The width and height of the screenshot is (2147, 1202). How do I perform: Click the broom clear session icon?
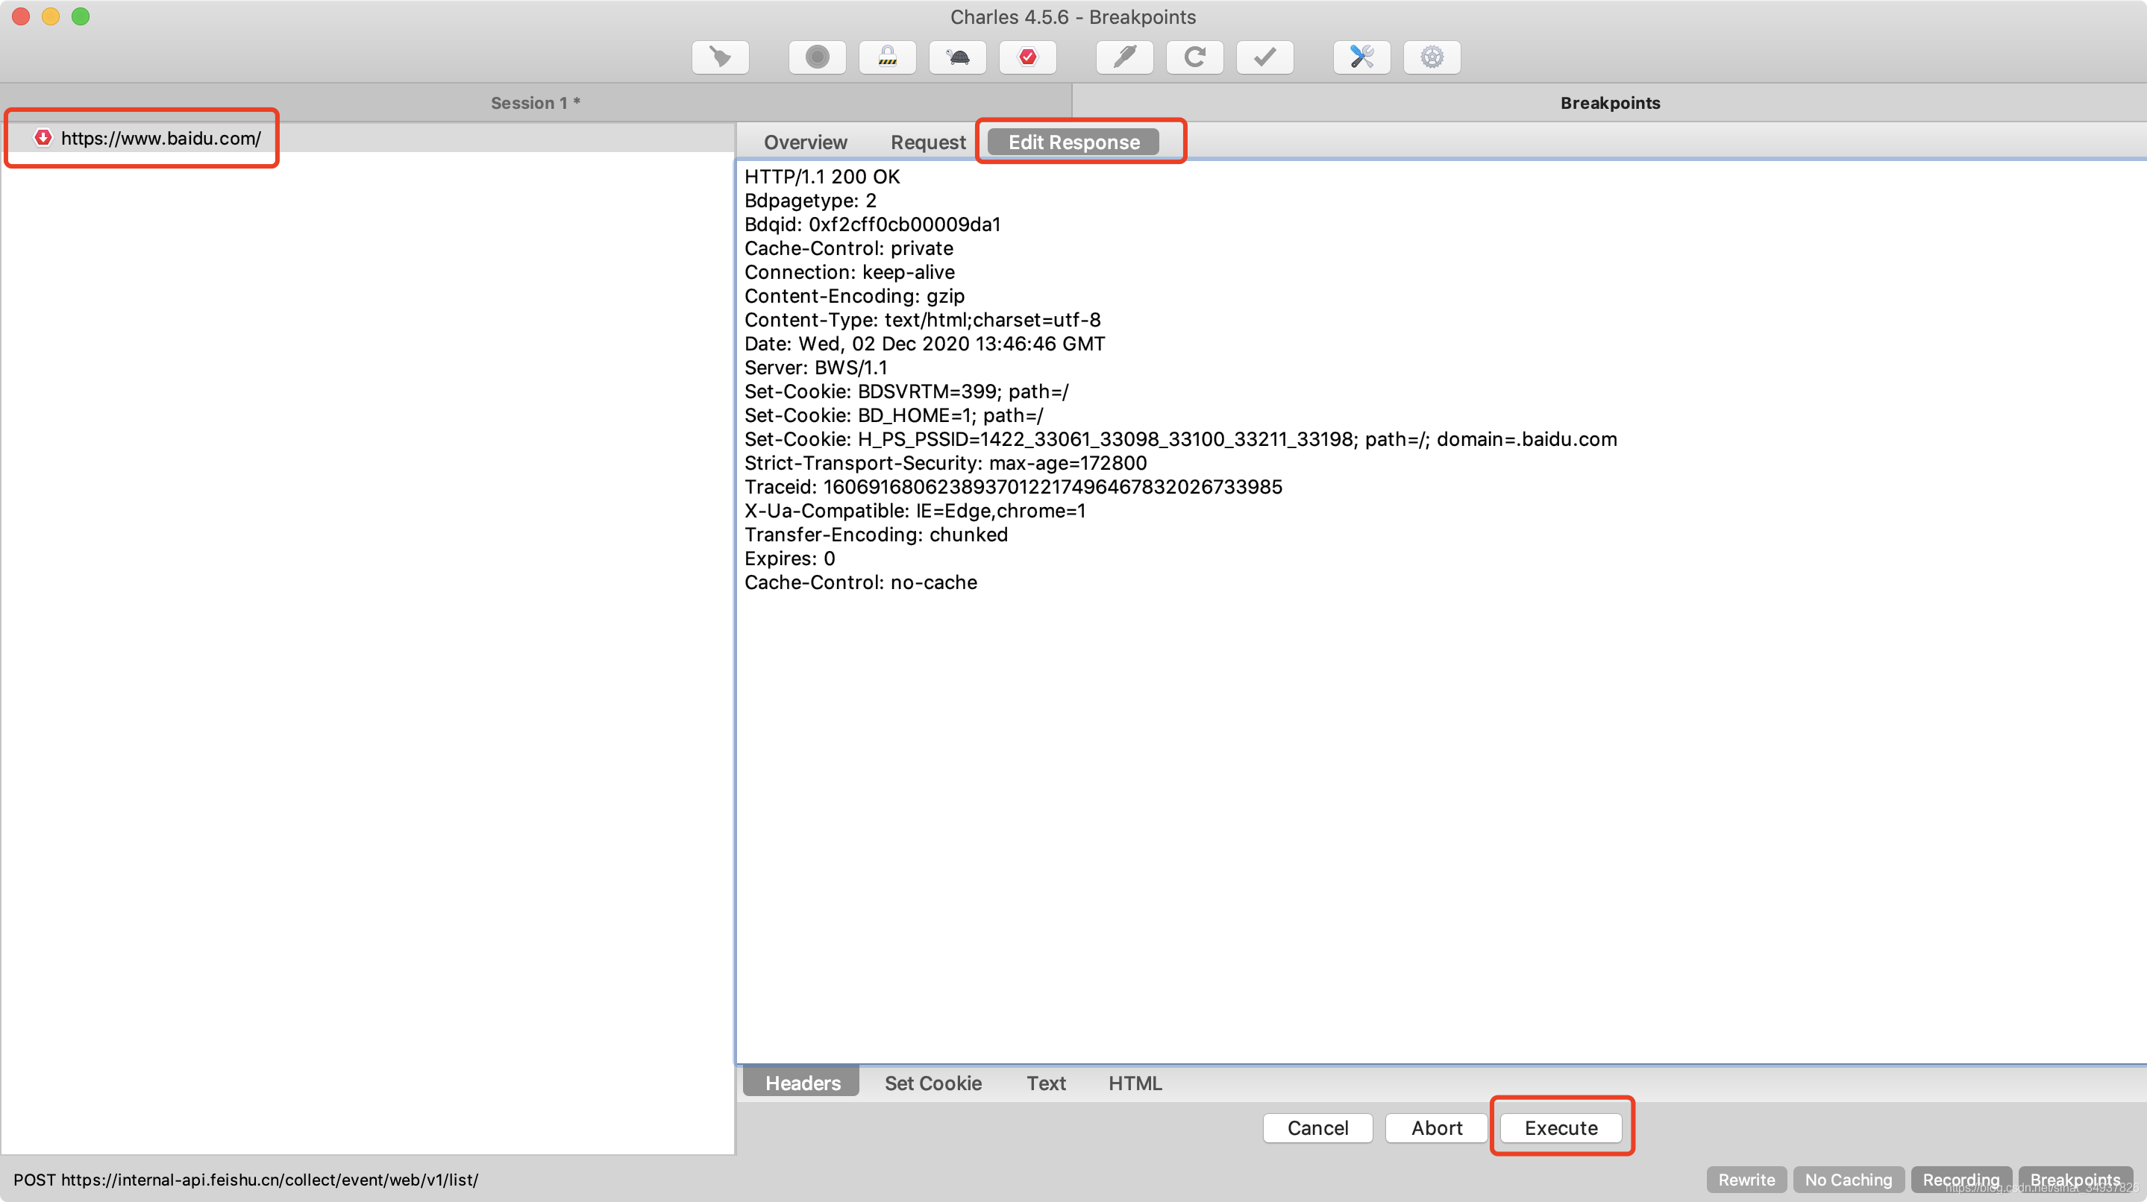point(720,57)
